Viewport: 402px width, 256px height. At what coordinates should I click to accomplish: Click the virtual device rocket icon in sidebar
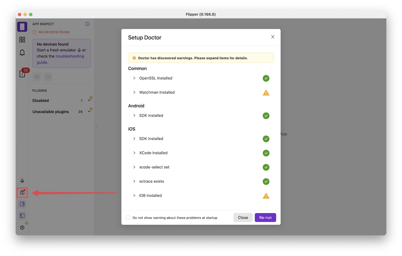22,181
